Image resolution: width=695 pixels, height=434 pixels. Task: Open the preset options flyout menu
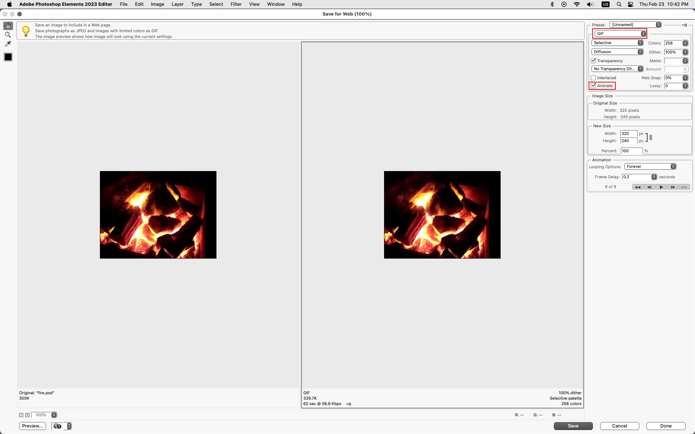pos(685,25)
